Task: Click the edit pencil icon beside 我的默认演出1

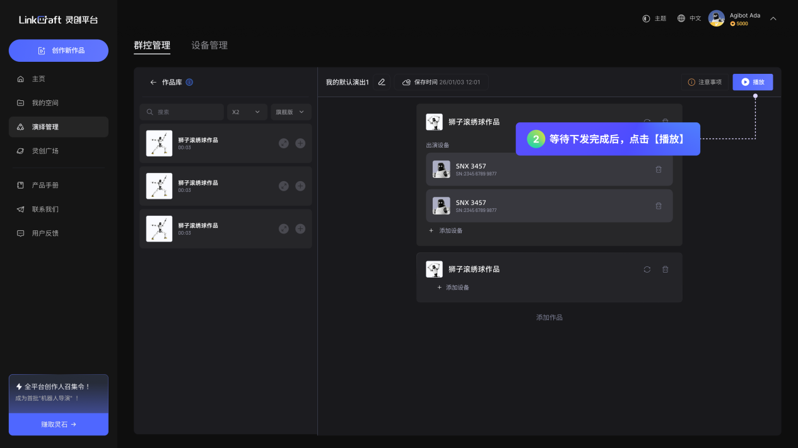Action: (x=381, y=83)
